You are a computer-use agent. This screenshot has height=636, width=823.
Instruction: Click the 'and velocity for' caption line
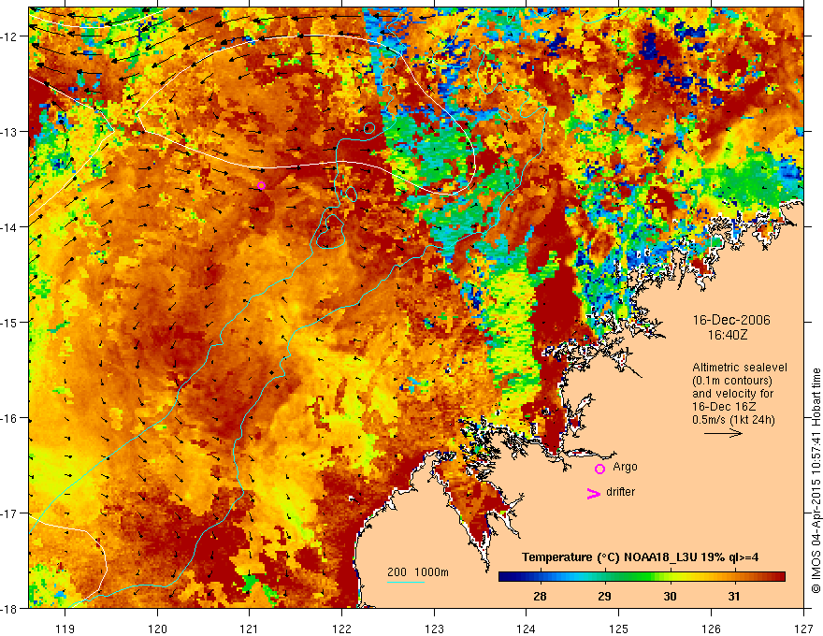(x=732, y=394)
